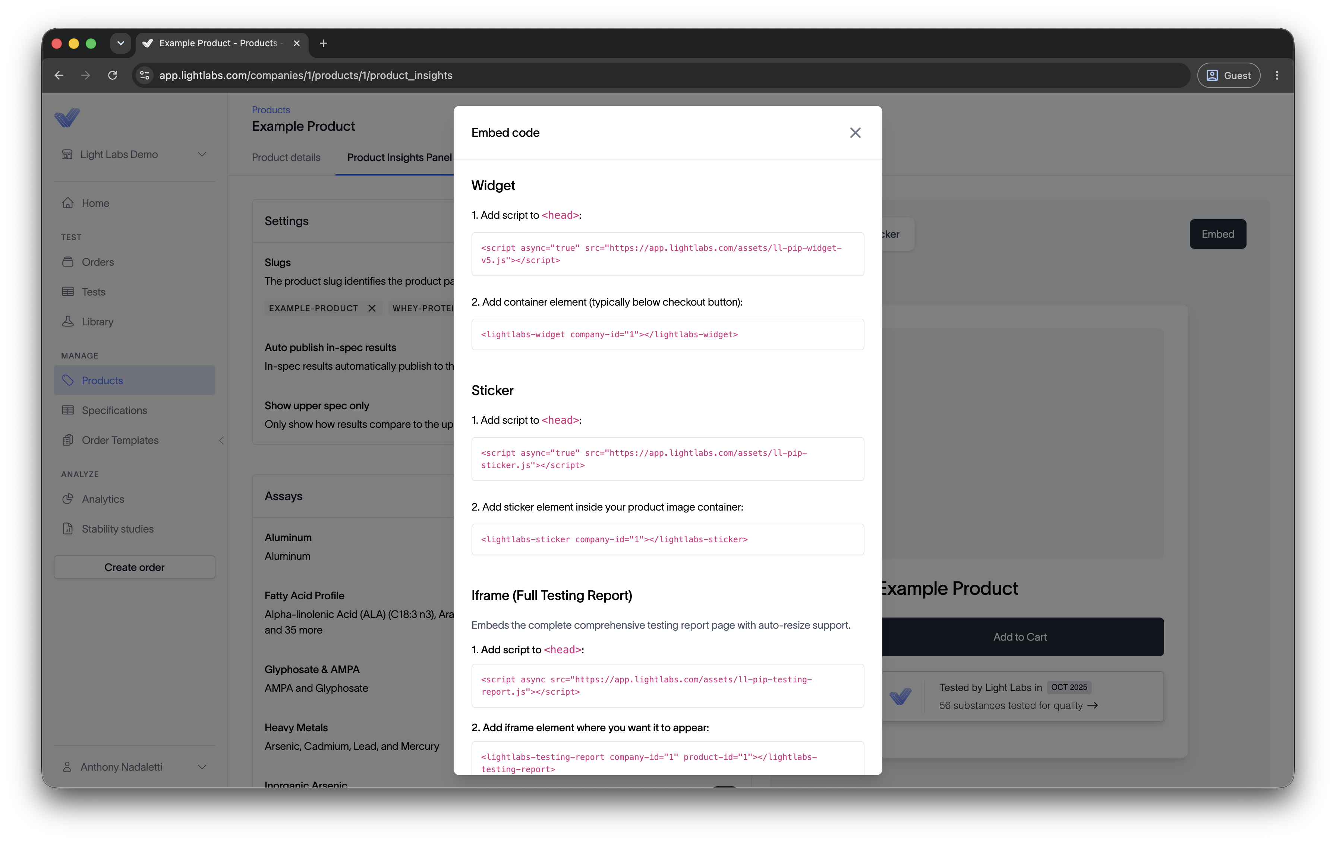
Task: Expand Light Labs Demo company dropdown
Action: [202, 154]
